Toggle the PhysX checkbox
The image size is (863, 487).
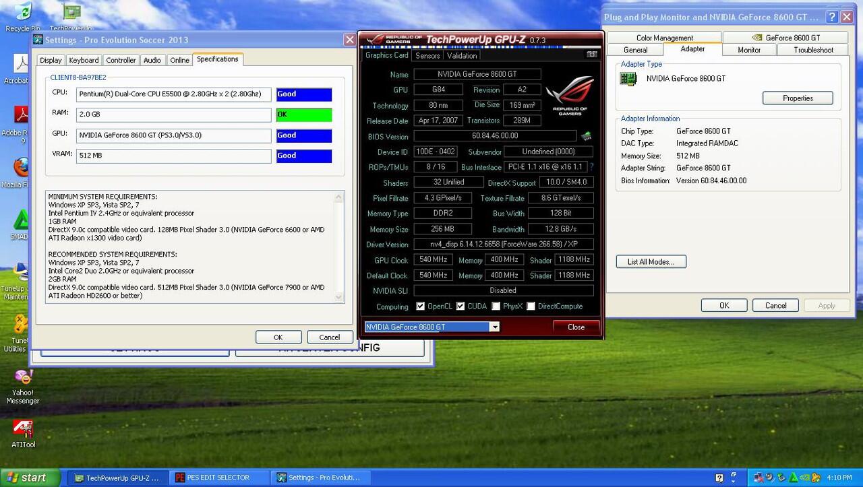coord(496,306)
